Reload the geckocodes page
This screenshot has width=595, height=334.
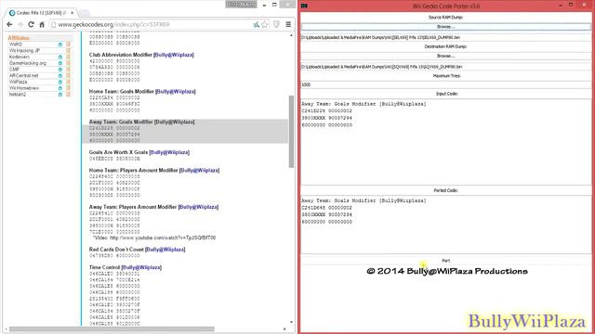point(31,24)
